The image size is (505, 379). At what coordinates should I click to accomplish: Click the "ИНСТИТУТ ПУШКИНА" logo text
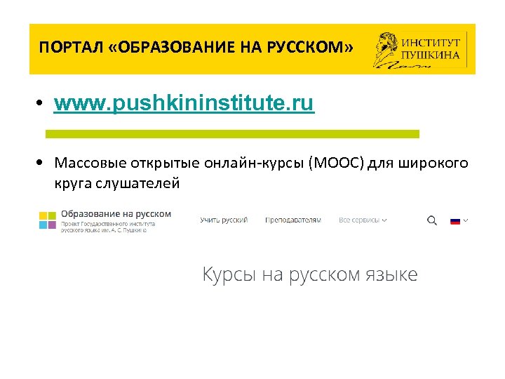(x=431, y=48)
